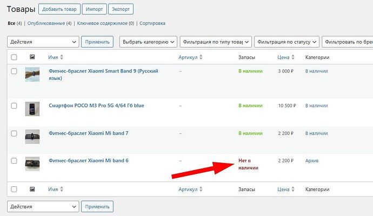Screen dimensions: 373x216
Task: Select the Xiaomi Smart Band 9 row checkbox
Action: 14,71
